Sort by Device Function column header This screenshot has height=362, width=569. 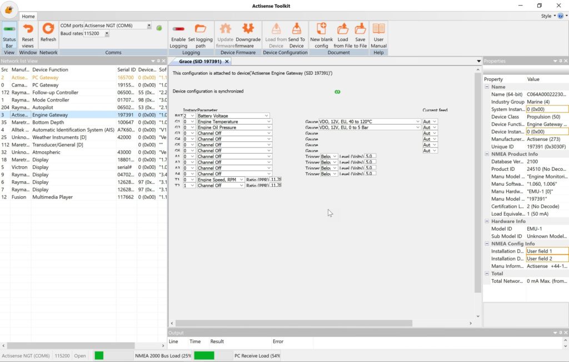click(74, 69)
